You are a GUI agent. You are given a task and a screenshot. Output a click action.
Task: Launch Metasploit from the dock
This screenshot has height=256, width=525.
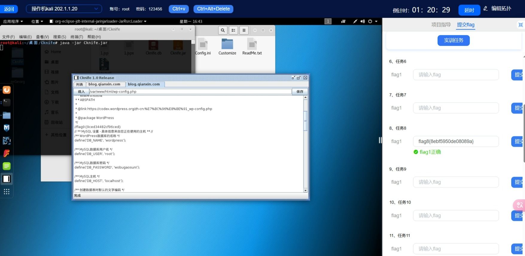point(7,128)
